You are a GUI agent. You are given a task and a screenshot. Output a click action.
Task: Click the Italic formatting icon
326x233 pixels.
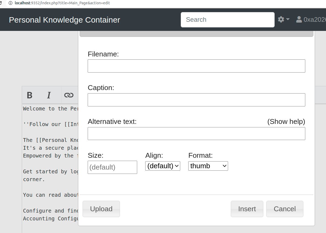49,95
